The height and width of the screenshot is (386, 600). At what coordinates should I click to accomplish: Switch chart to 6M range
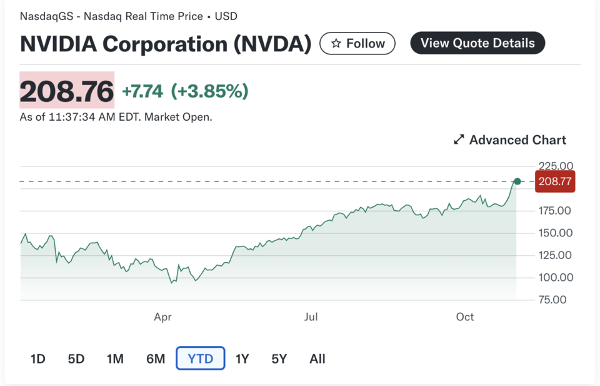(156, 359)
